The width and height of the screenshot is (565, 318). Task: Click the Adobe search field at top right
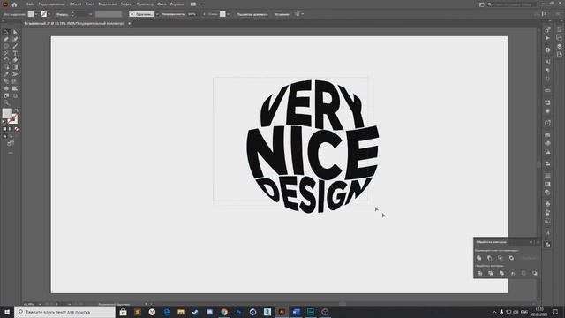(512, 4)
